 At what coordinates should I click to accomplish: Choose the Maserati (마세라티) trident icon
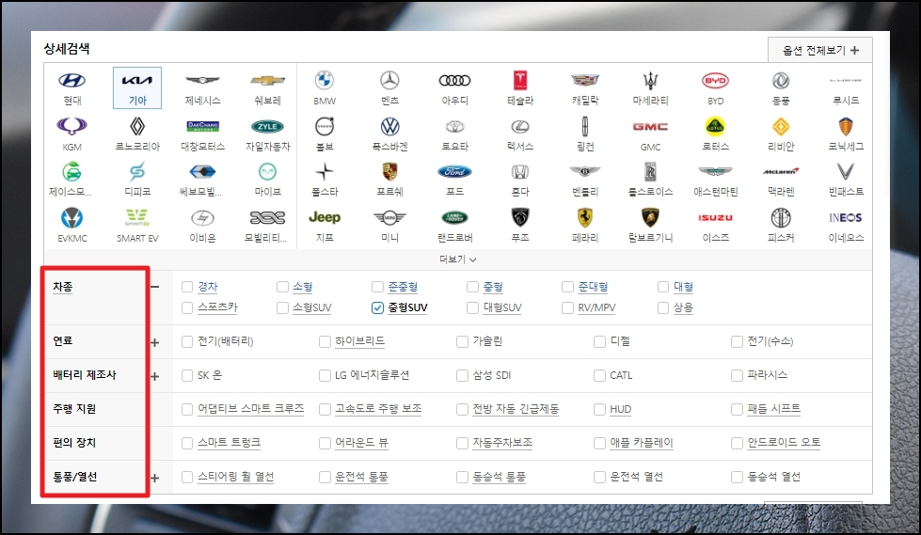(x=650, y=81)
